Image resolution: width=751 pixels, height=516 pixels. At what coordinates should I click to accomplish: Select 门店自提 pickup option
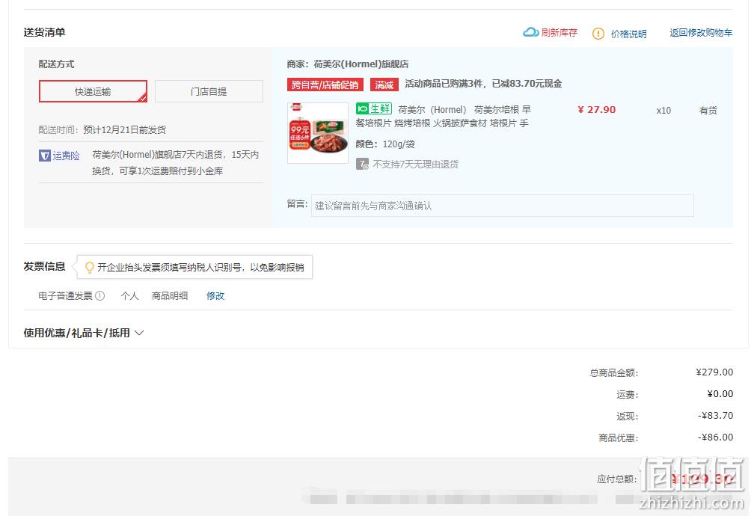[209, 91]
